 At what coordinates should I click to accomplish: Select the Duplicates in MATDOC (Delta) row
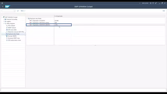pos(41,23)
